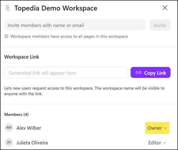Open the Editor role dropdown for Julieta Oliveira

pyautogui.click(x=157, y=143)
